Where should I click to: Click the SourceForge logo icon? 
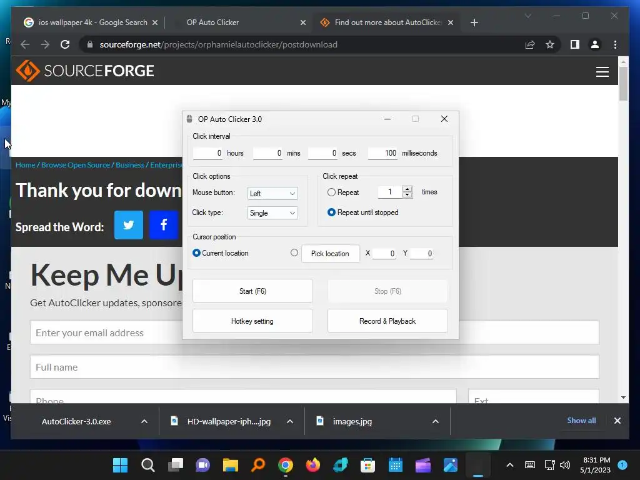click(27, 71)
